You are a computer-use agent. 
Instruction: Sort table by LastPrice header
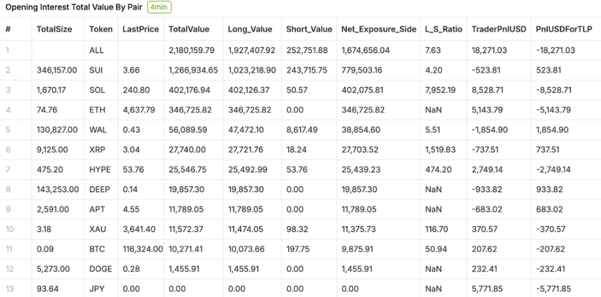click(139, 29)
